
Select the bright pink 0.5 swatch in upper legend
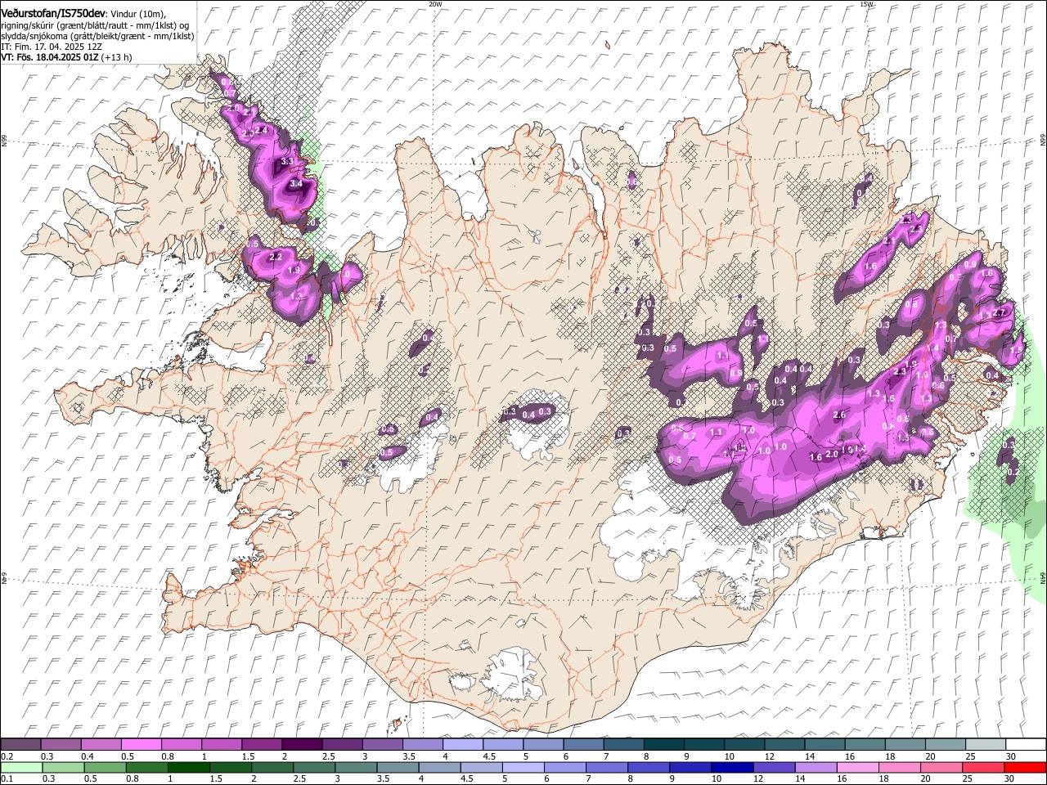(x=141, y=745)
